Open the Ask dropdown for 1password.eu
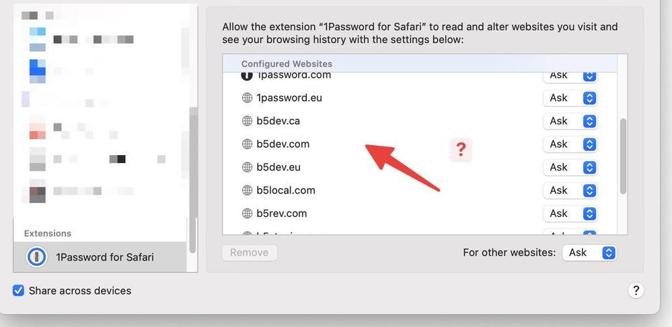The width and height of the screenshot is (672, 327). [x=570, y=98]
